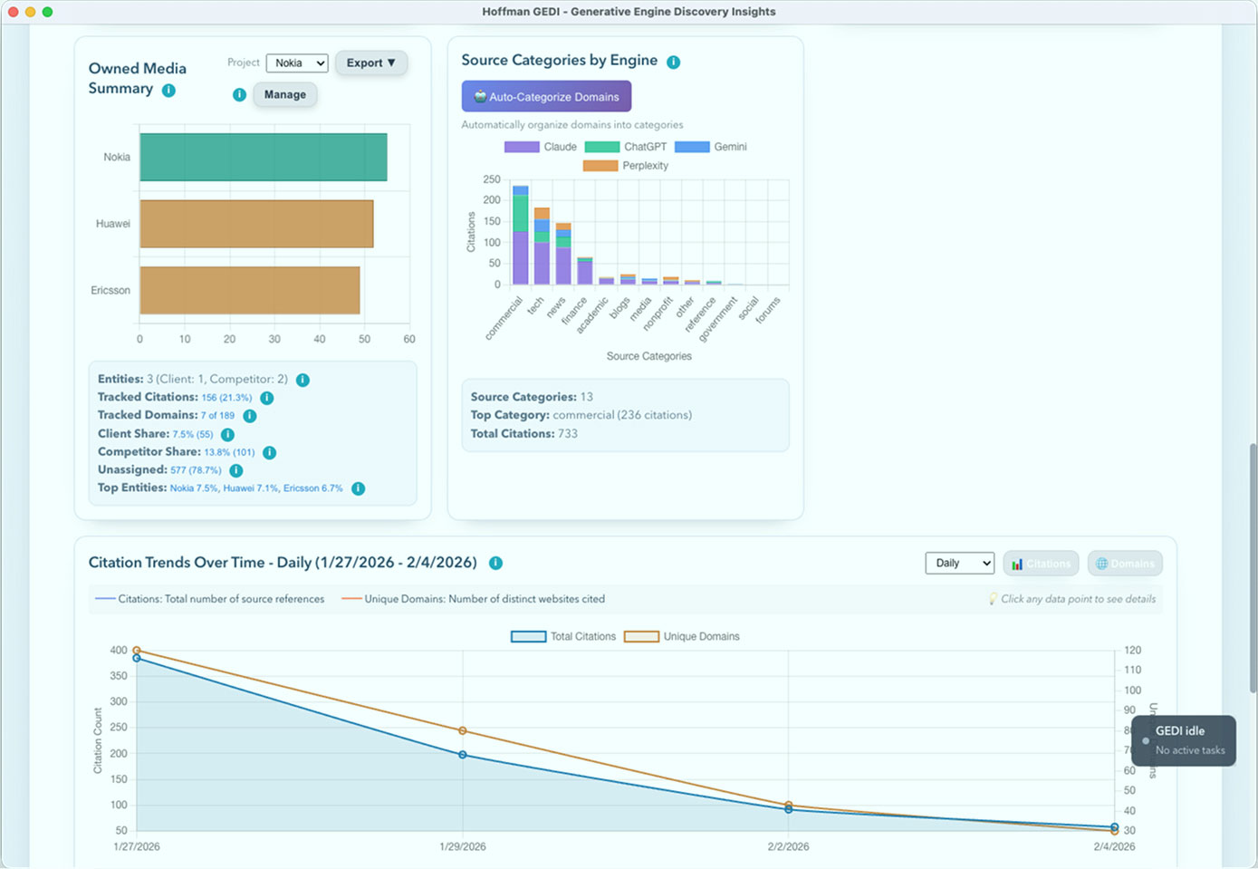
Task: Click the tech category stacked bar
Action: (x=542, y=246)
